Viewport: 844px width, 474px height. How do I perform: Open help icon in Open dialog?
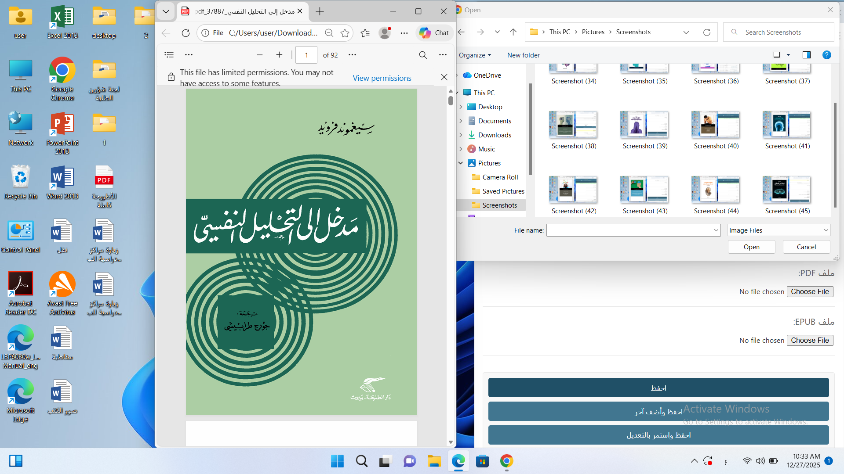[x=826, y=55]
